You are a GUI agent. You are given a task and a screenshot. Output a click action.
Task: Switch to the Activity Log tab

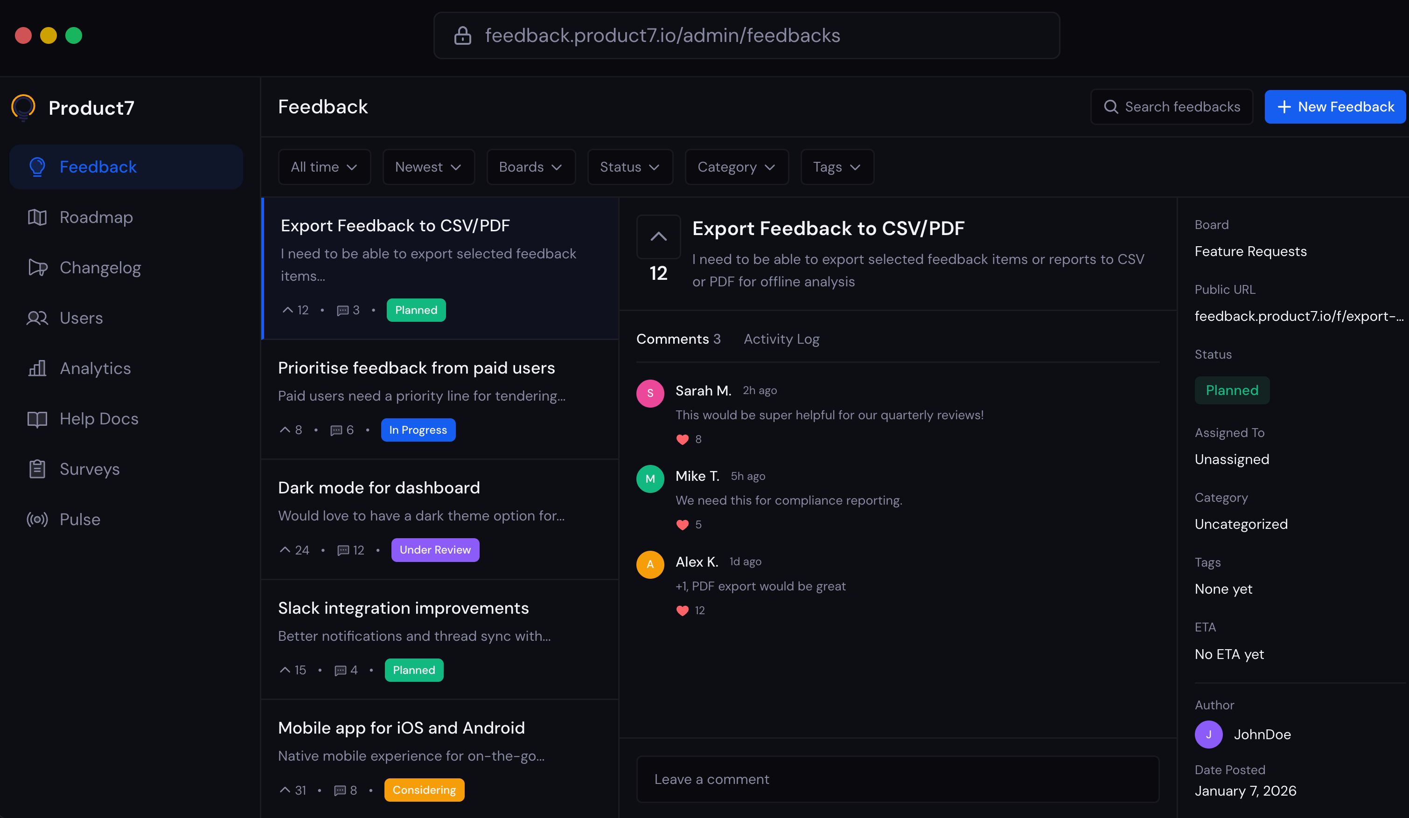pyautogui.click(x=781, y=339)
